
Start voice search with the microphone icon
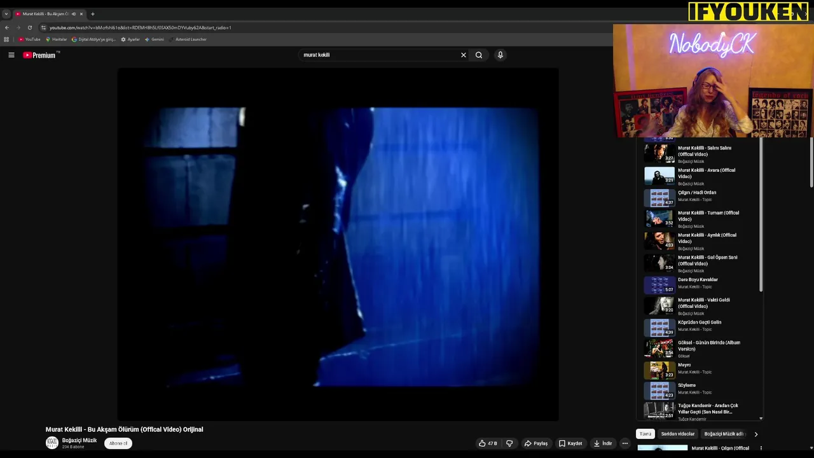[500, 55]
